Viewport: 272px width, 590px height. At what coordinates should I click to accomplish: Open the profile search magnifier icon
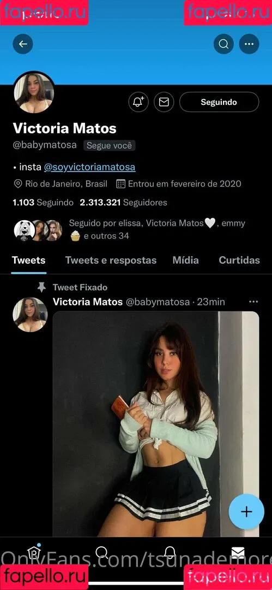[223, 44]
